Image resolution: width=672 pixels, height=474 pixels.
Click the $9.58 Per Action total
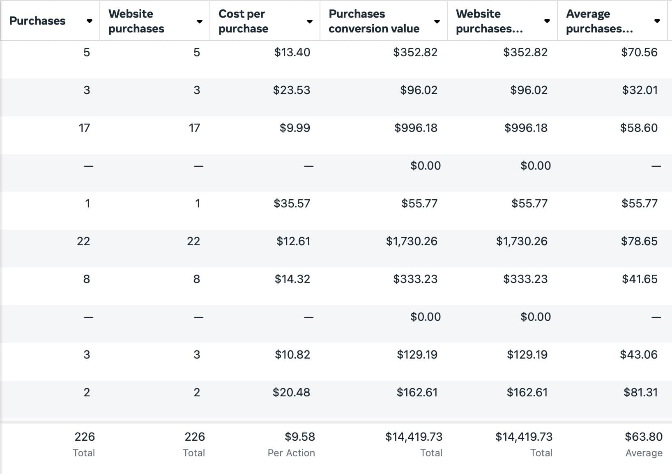coord(300,437)
